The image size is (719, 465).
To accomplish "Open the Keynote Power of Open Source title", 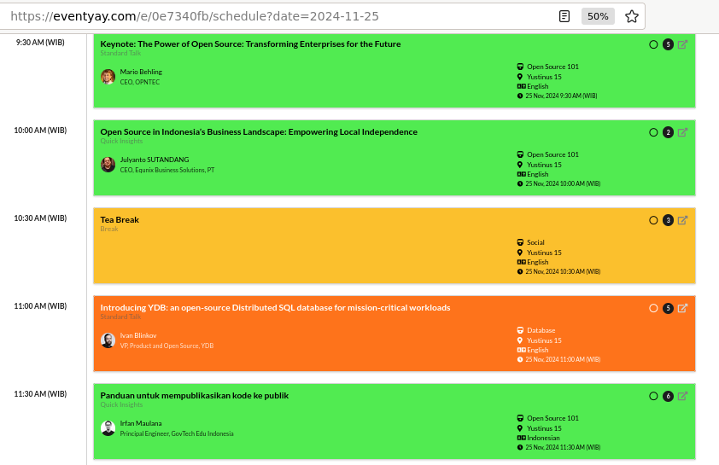I will [x=250, y=44].
